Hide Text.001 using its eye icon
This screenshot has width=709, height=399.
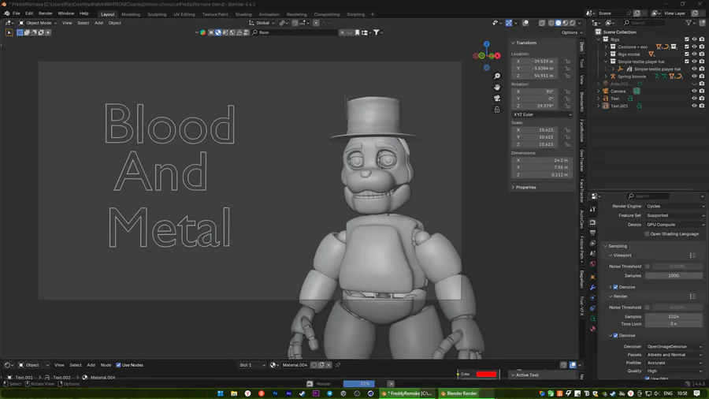[x=695, y=106]
